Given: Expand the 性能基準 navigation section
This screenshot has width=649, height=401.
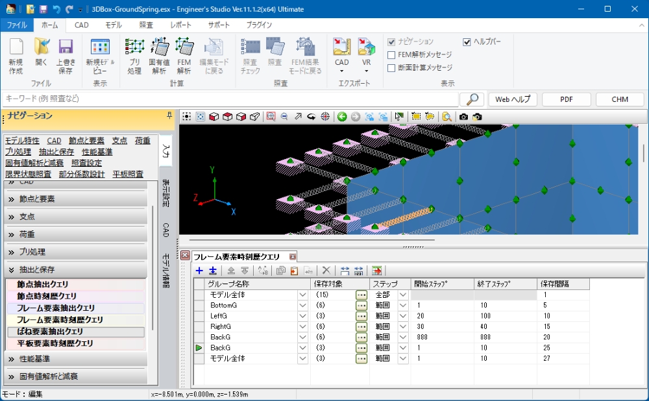Looking at the screenshot, I should click(76, 359).
